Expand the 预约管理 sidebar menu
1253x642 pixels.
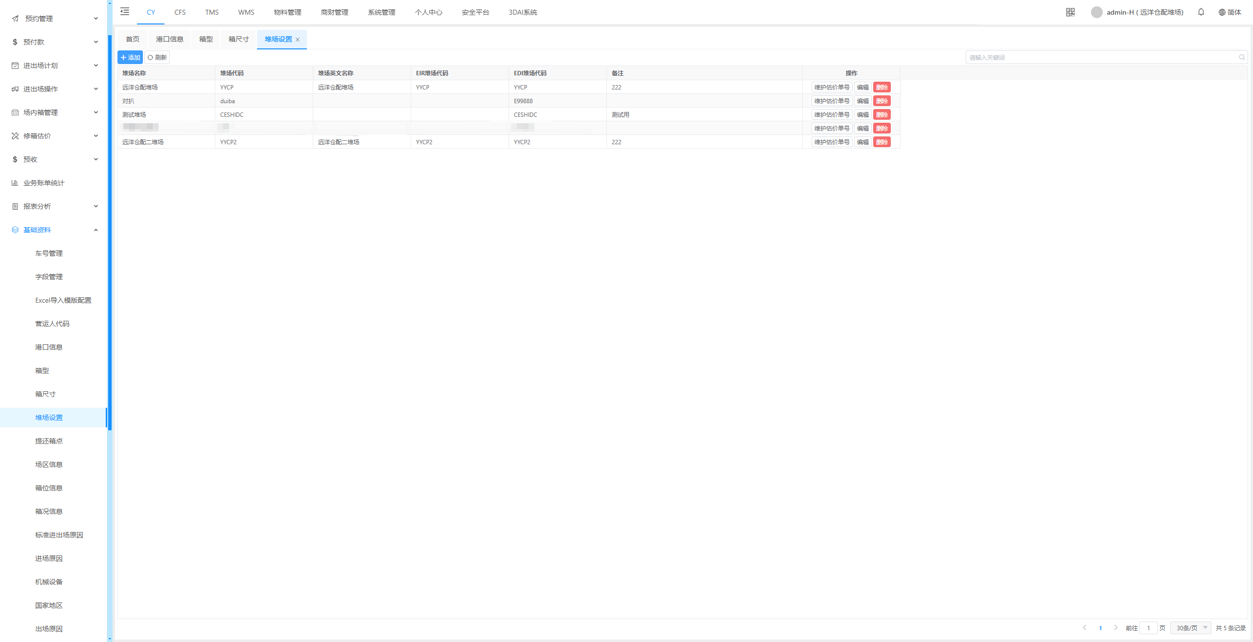click(54, 19)
